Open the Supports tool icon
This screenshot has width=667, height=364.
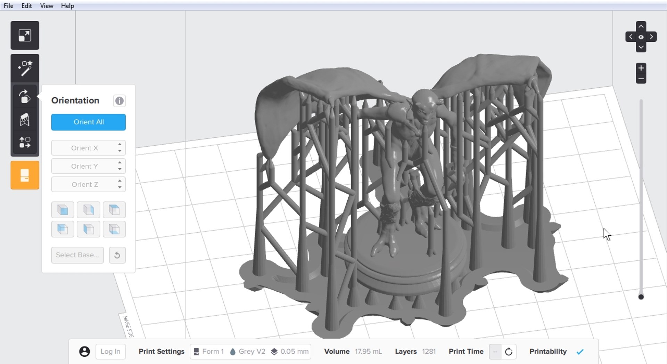coord(25,120)
